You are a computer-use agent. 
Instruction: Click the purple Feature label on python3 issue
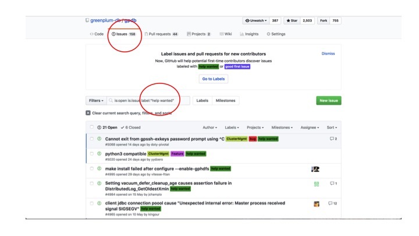[x=177, y=154]
